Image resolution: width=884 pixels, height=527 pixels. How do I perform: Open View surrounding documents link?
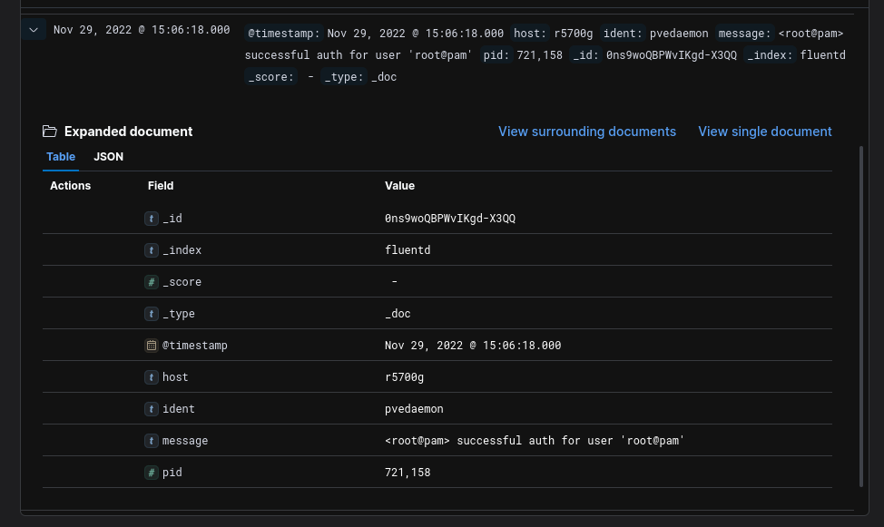[586, 132]
